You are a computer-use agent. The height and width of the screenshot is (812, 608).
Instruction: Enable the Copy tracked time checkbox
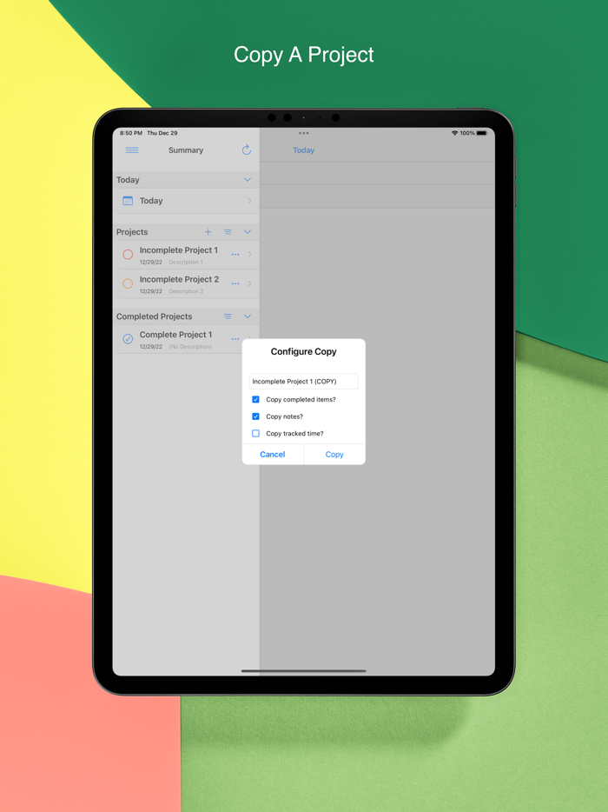[x=255, y=434]
